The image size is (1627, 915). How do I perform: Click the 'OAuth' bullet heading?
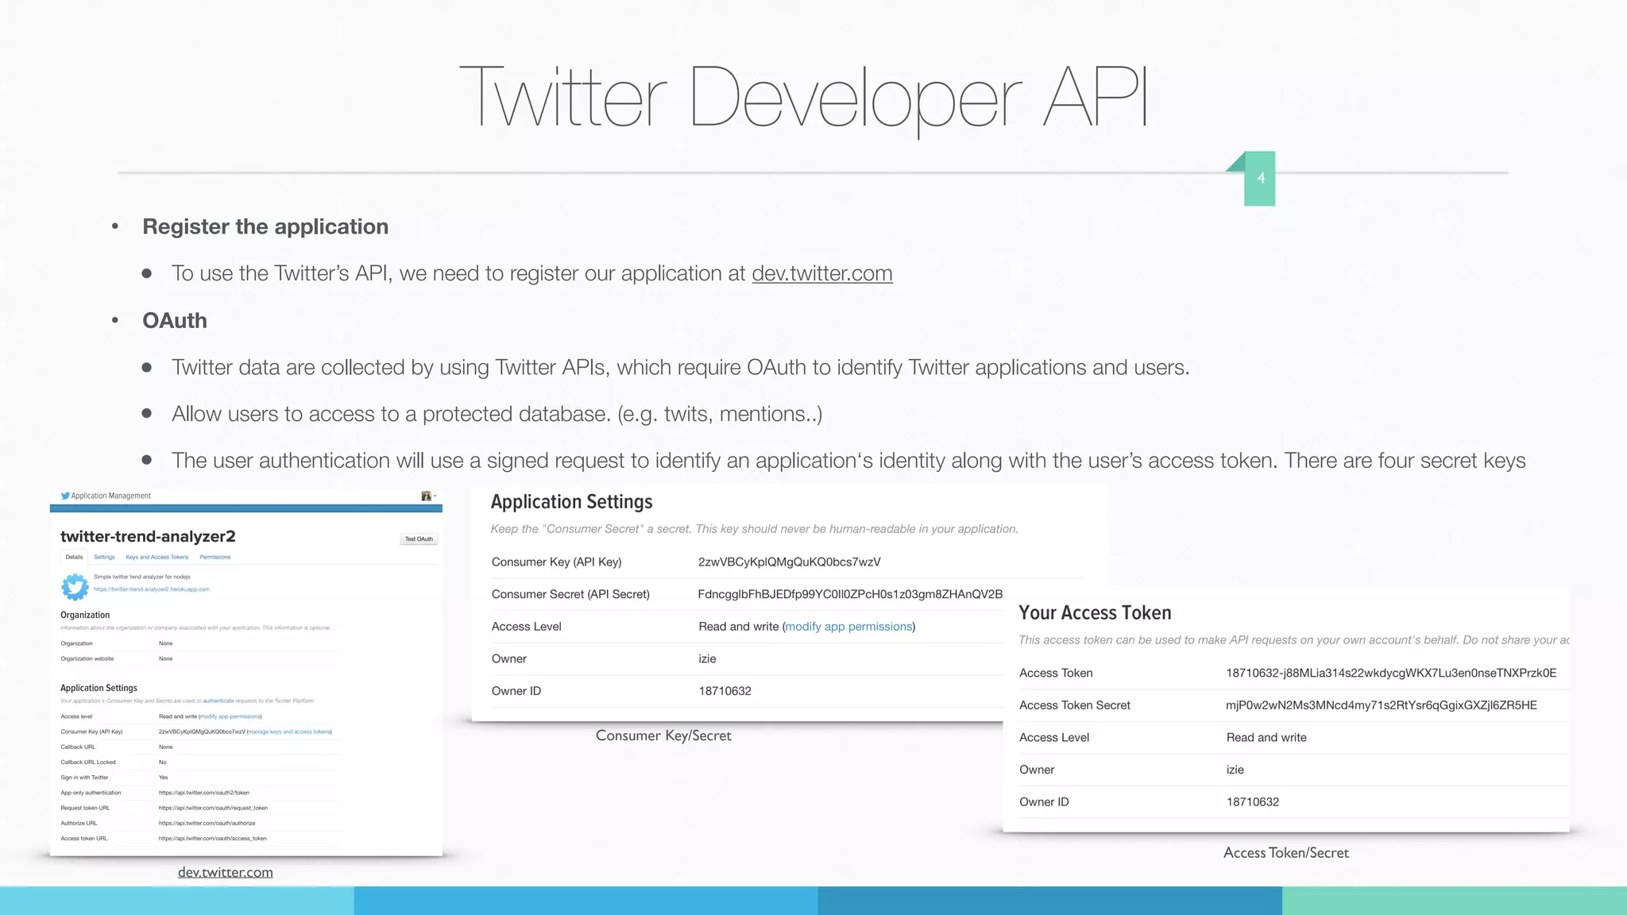(175, 320)
